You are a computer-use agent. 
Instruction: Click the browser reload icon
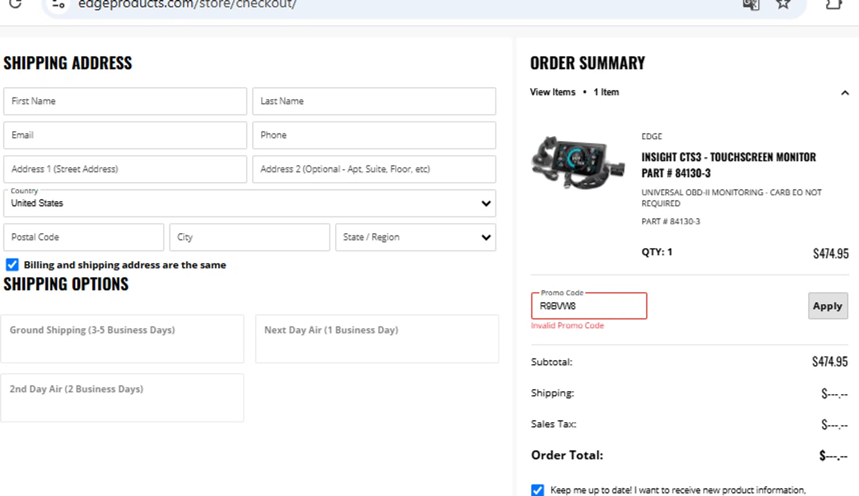click(x=15, y=3)
